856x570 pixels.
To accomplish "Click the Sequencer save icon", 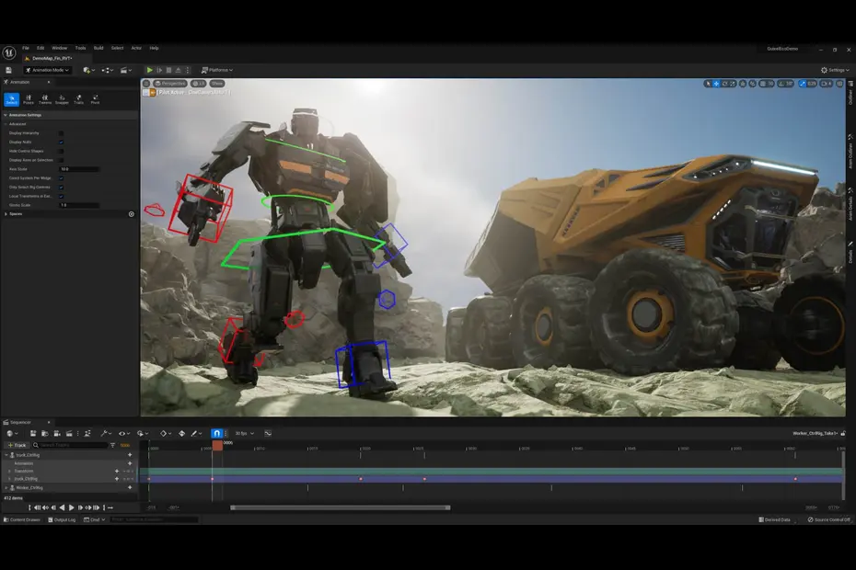I will click(33, 433).
